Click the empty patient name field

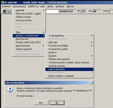click(x=52, y=11)
